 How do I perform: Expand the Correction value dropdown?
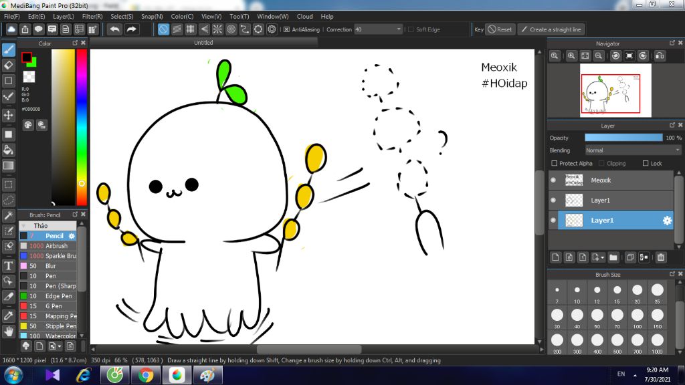pyautogui.click(x=399, y=29)
